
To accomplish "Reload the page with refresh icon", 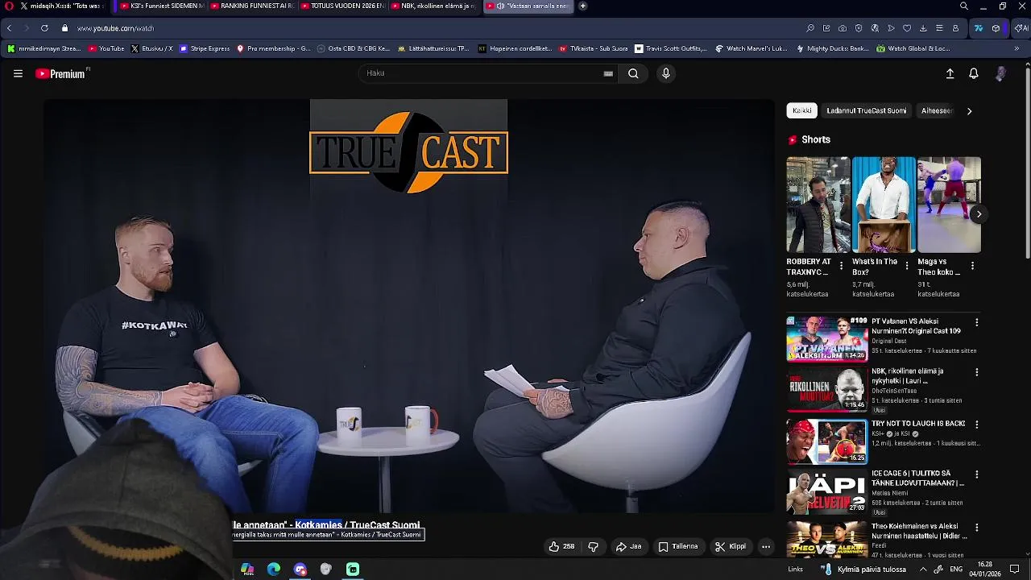I will [x=44, y=28].
